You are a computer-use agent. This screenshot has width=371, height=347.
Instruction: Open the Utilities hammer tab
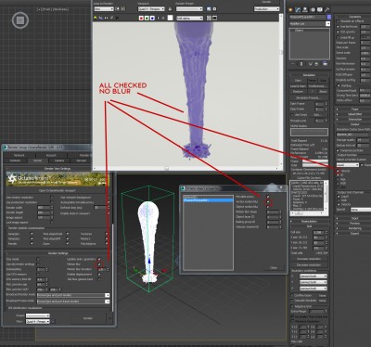[x=327, y=10]
